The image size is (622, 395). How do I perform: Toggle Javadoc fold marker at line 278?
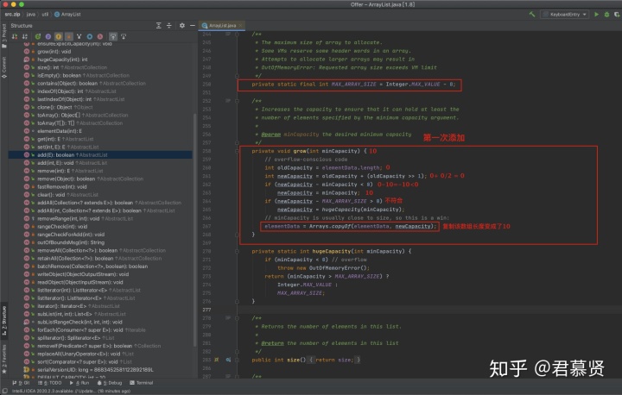tap(237, 317)
